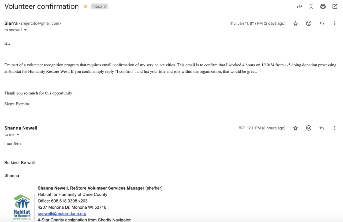Screen dimensions: 343x222
Task: Remove the Inbox label from conversation
Action: point(105,7)
